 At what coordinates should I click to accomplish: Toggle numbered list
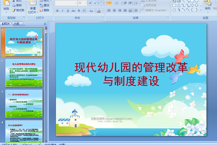click(117, 3)
